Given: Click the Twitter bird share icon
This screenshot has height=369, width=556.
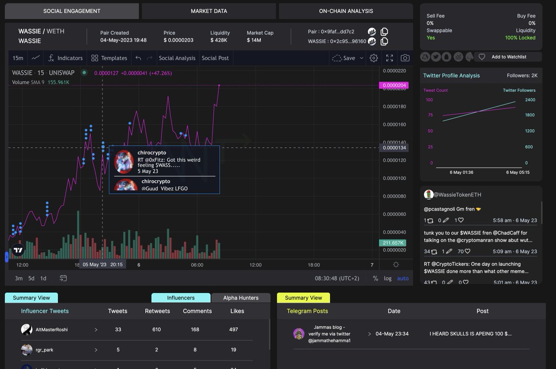Looking at the screenshot, I should pos(436,57).
